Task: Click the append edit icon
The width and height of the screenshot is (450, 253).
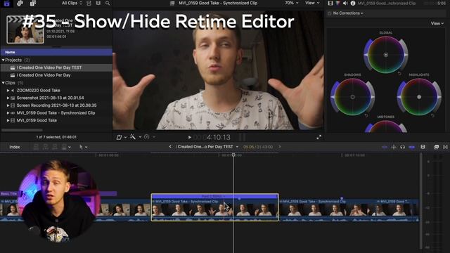Action: tap(55, 147)
